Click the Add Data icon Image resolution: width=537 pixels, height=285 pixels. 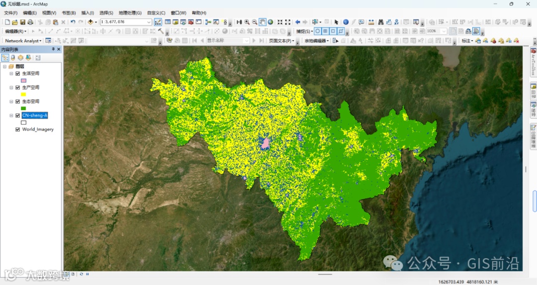point(90,22)
